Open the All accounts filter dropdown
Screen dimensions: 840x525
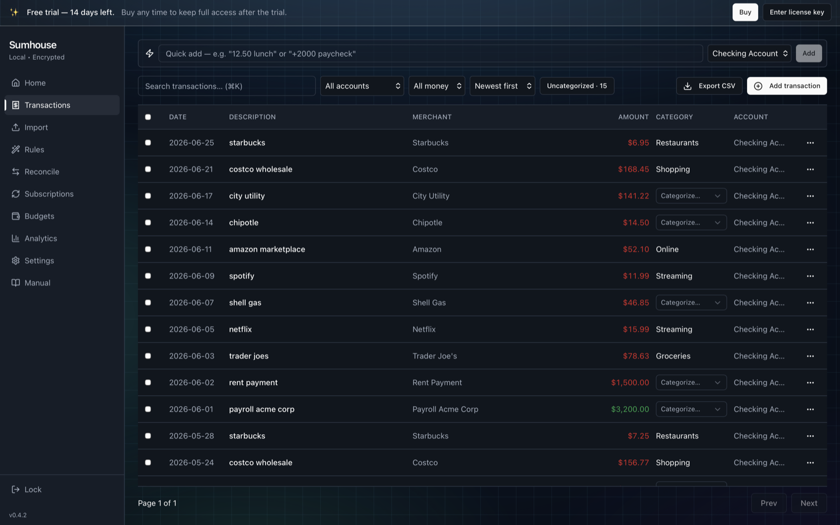pyautogui.click(x=362, y=86)
